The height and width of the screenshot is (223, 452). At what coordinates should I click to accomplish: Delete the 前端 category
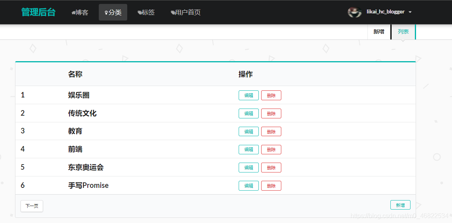coord(271,150)
